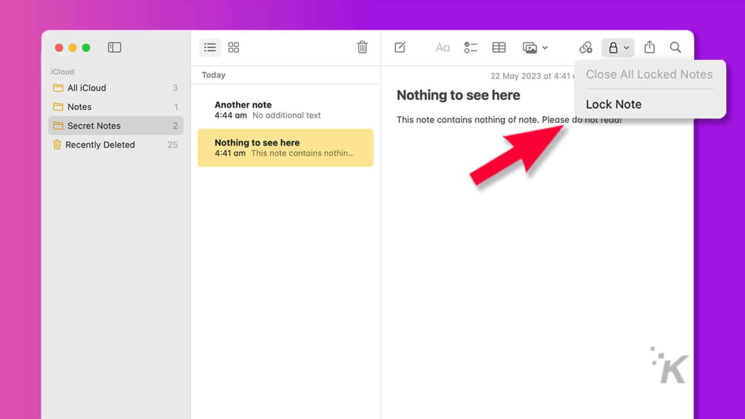Image resolution: width=745 pixels, height=419 pixels.
Task: Open the Notes folder in the sidebar
Action: coord(79,107)
